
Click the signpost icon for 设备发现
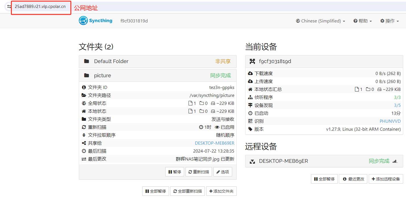tap(250, 105)
